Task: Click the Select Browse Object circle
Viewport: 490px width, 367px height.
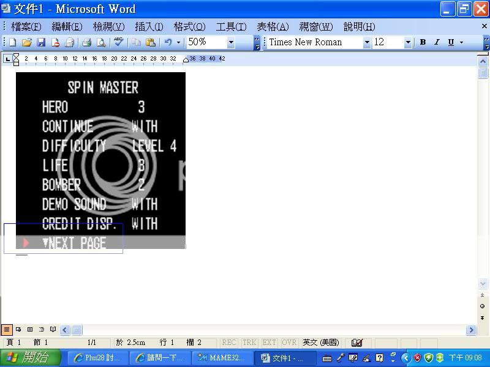Action: [482, 306]
